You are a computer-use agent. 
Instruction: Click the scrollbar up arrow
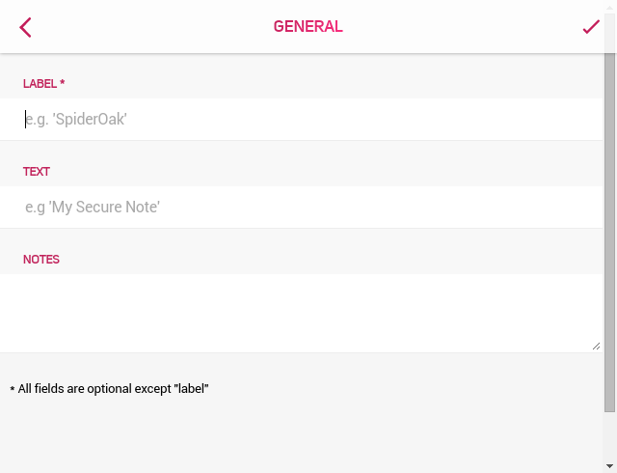pyautogui.click(x=610, y=8)
